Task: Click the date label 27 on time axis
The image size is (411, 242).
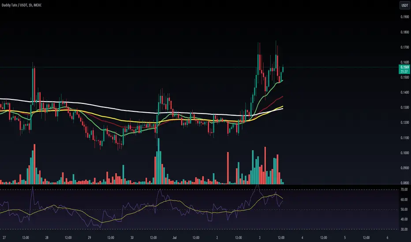Action: pos(4,238)
